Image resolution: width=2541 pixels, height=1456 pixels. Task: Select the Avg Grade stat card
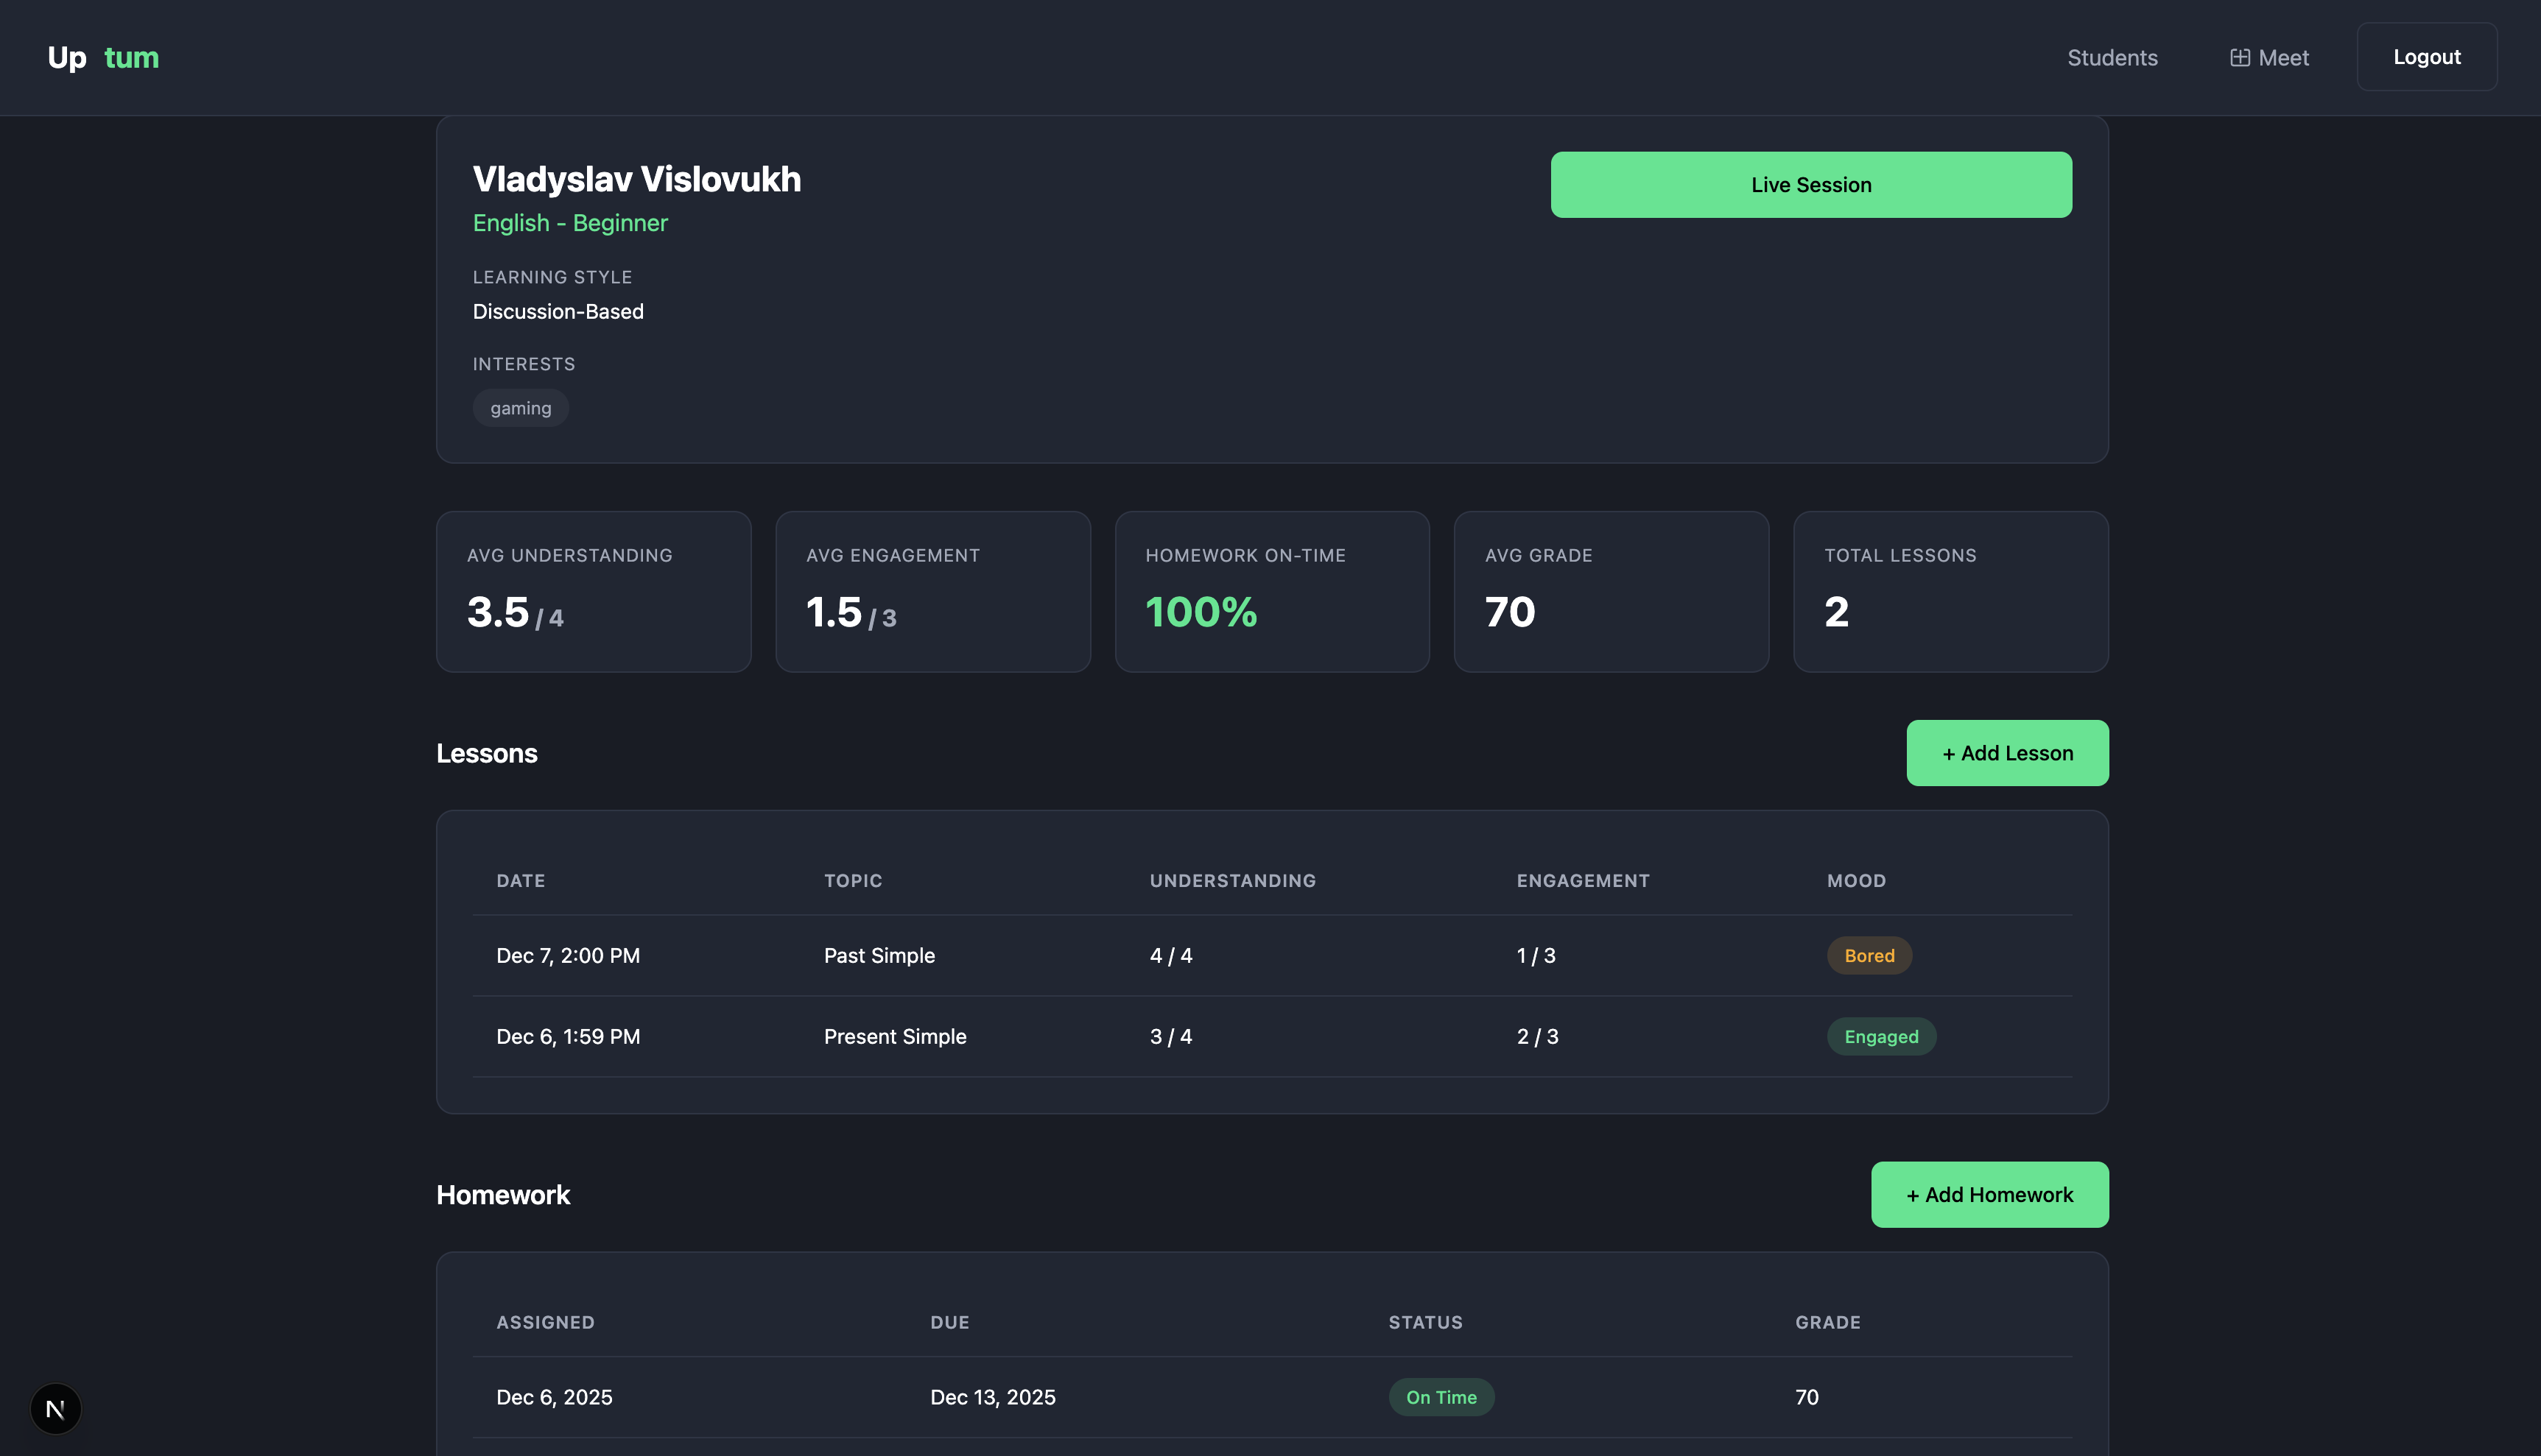(x=1611, y=591)
